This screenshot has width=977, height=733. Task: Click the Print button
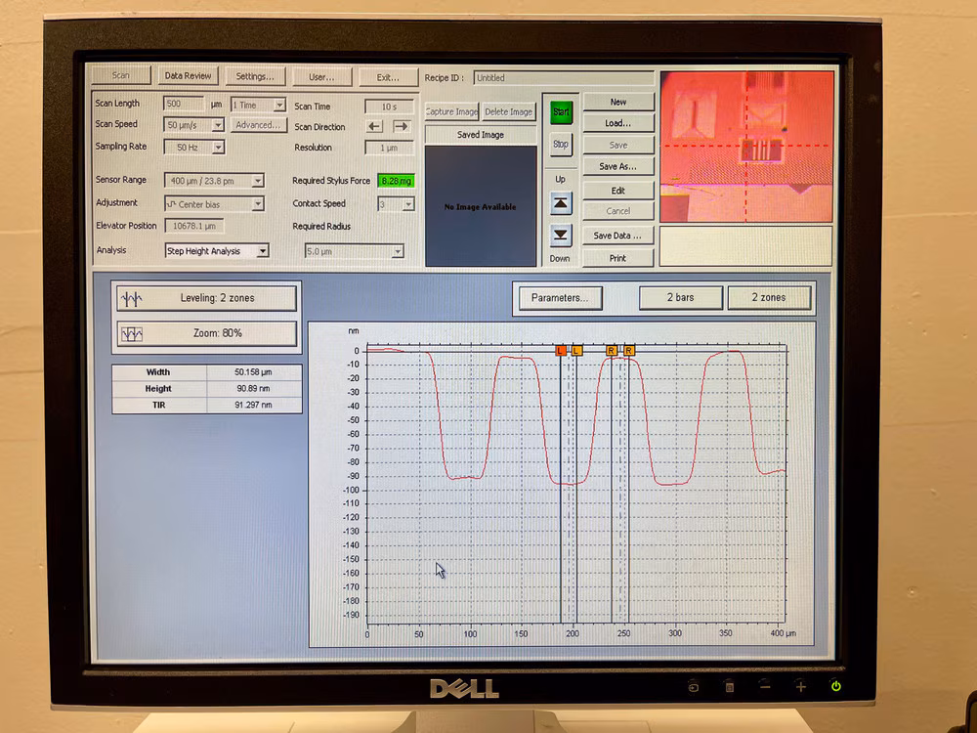pyautogui.click(x=618, y=258)
